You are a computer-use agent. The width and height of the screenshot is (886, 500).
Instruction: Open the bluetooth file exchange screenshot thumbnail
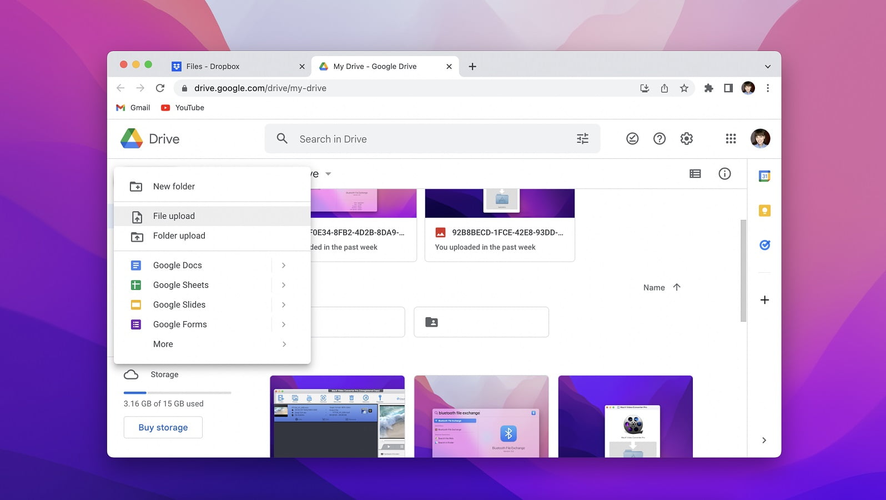click(481, 416)
